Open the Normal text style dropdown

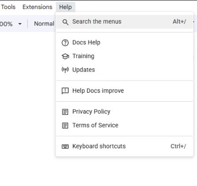click(44, 24)
